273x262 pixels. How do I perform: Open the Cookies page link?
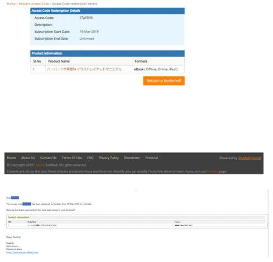point(212,172)
